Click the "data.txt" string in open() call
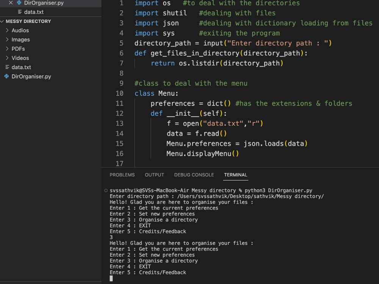379x284 pixels. click(x=223, y=124)
